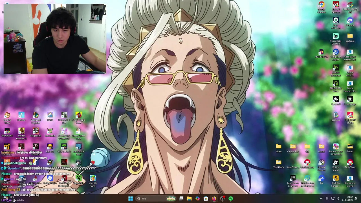The image size is (361, 203).
Task: Click the taskbar search box Ara
Action: [156, 198]
